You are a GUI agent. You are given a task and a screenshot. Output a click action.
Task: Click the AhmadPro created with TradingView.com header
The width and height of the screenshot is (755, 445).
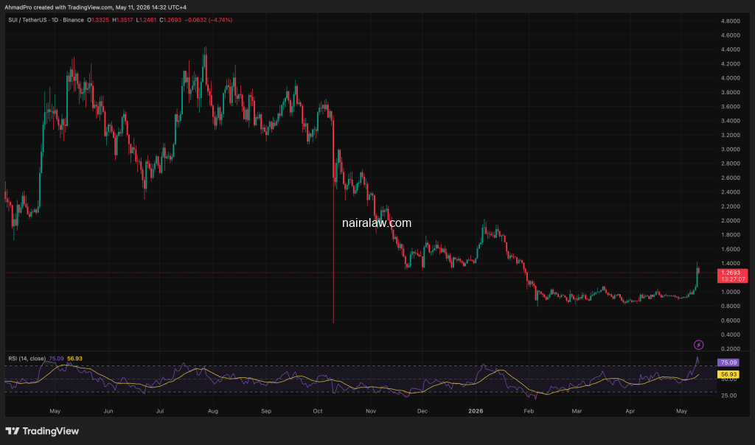[95, 7]
